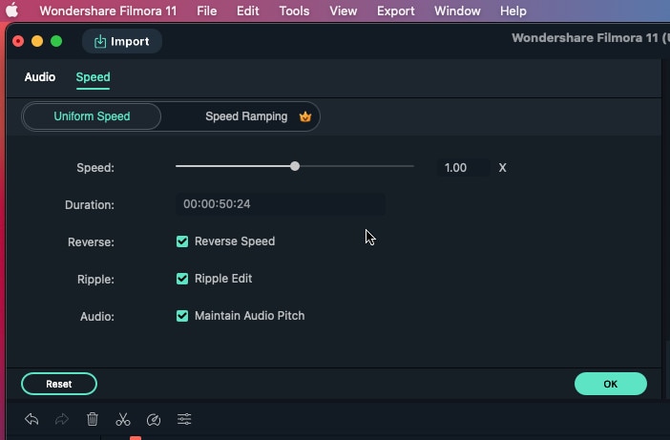Click the green fullscreen window button
The height and width of the screenshot is (440, 670).
[56, 41]
